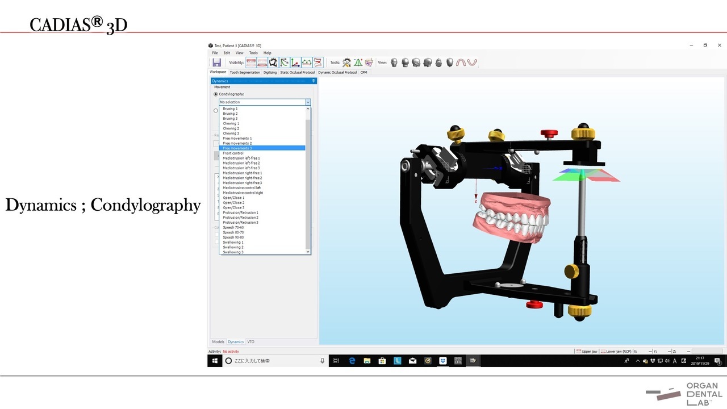Show lower arch occlusal view
727x409 pixels.
472,62
